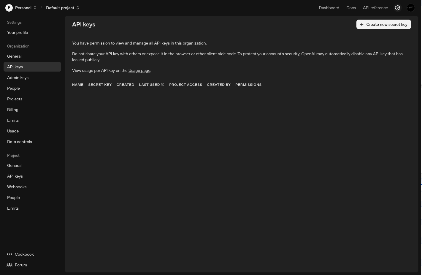Click the "You have permission to view" sentence
The image size is (422, 275).
[x=139, y=43]
